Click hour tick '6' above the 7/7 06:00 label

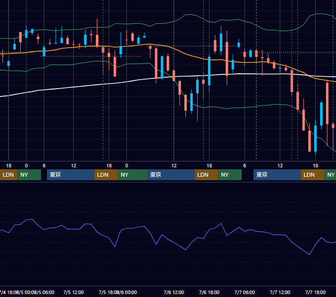(245, 166)
